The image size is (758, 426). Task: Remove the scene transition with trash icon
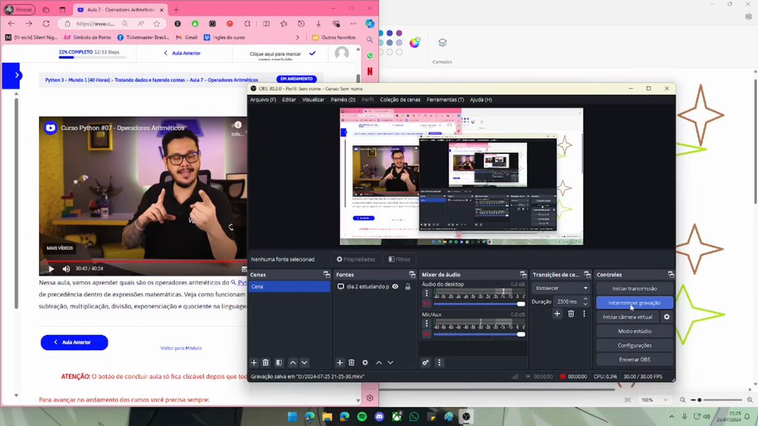[571, 314]
